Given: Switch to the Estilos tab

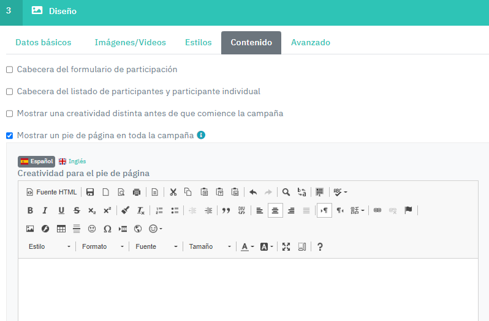Looking at the screenshot, I should pyautogui.click(x=198, y=43).
